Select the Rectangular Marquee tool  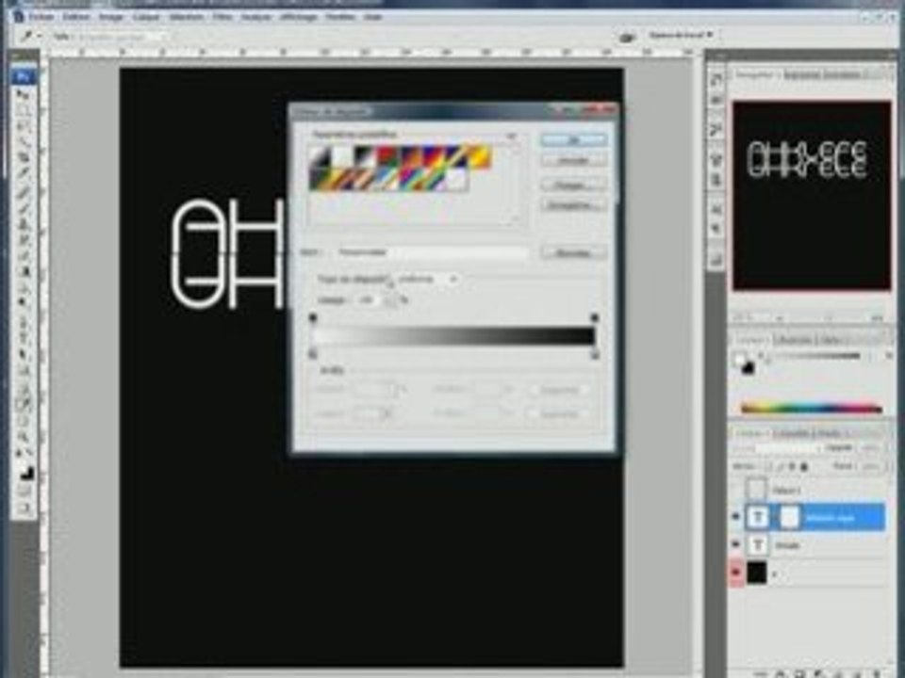pos(25,109)
